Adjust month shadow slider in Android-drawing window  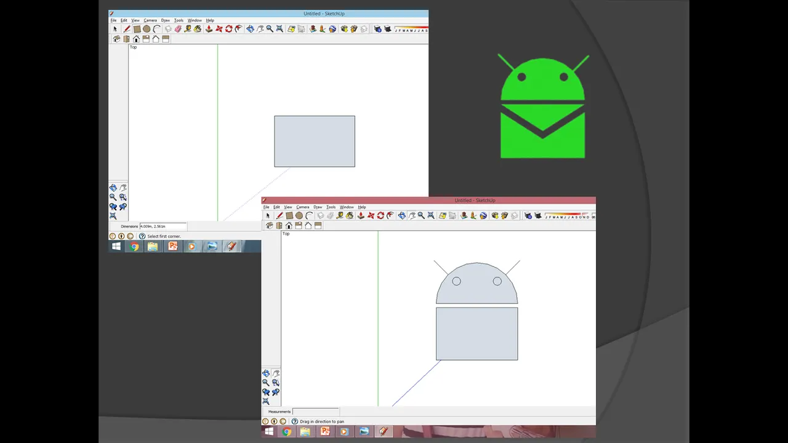click(x=567, y=215)
